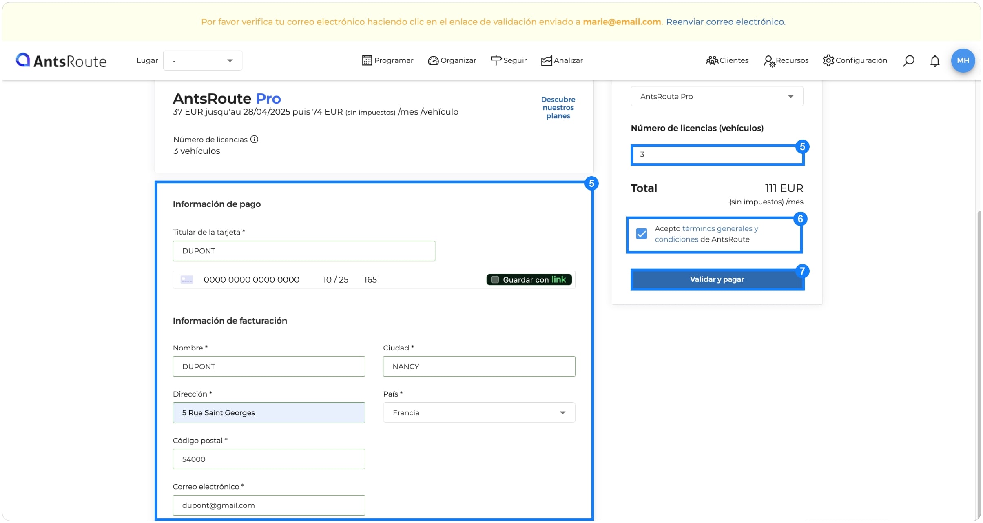983x523 pixels.
Task: Click the Código postal field
Action: 269,459
